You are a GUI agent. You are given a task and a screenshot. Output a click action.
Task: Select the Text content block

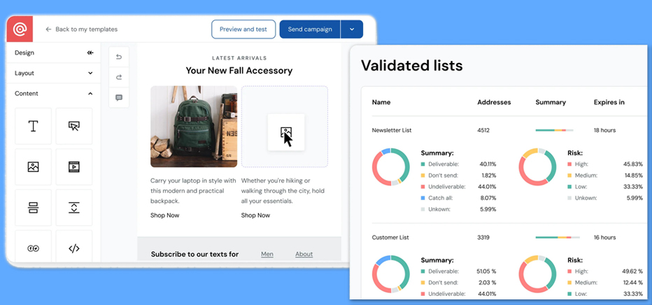pyautogui.click(x=33, y=126)
